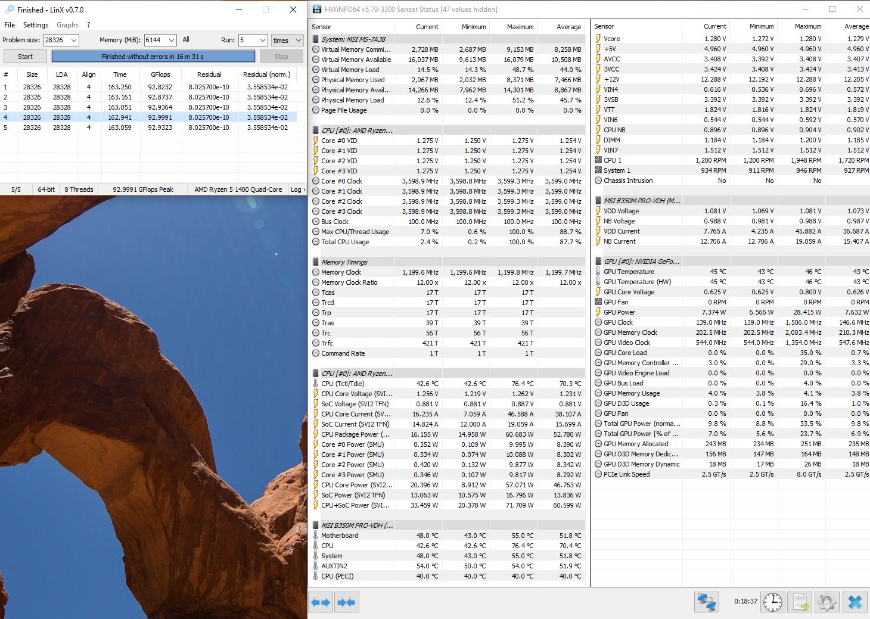
Task: Open HWiNFO sensor settings gear
Action: (x=827, y=602)
